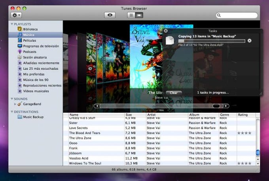269x181 pixels.
Task: Select The Blood And Tears track
Action: (85, 133)
